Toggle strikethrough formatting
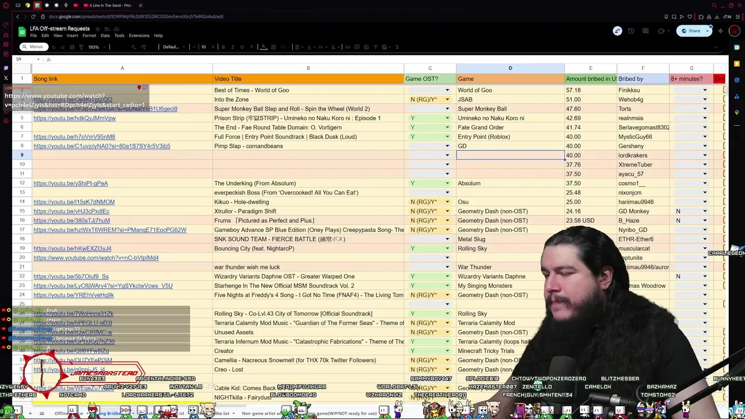745x419 pixels. (x=242, y=47)
